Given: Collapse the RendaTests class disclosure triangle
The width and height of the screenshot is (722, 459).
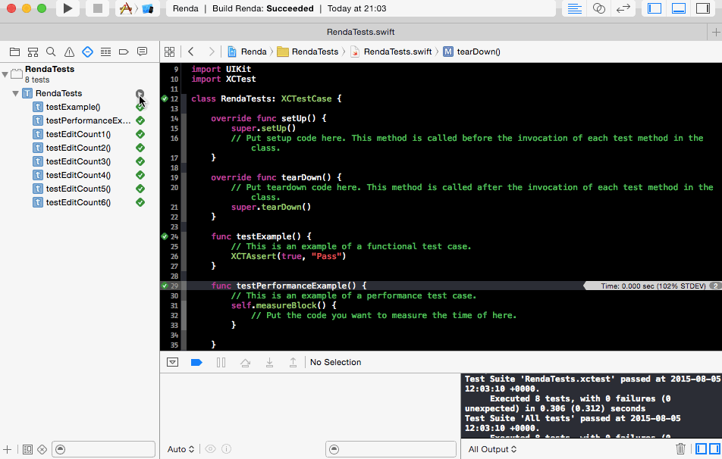Looking at the screenshot, I should (x=15, y=93).
